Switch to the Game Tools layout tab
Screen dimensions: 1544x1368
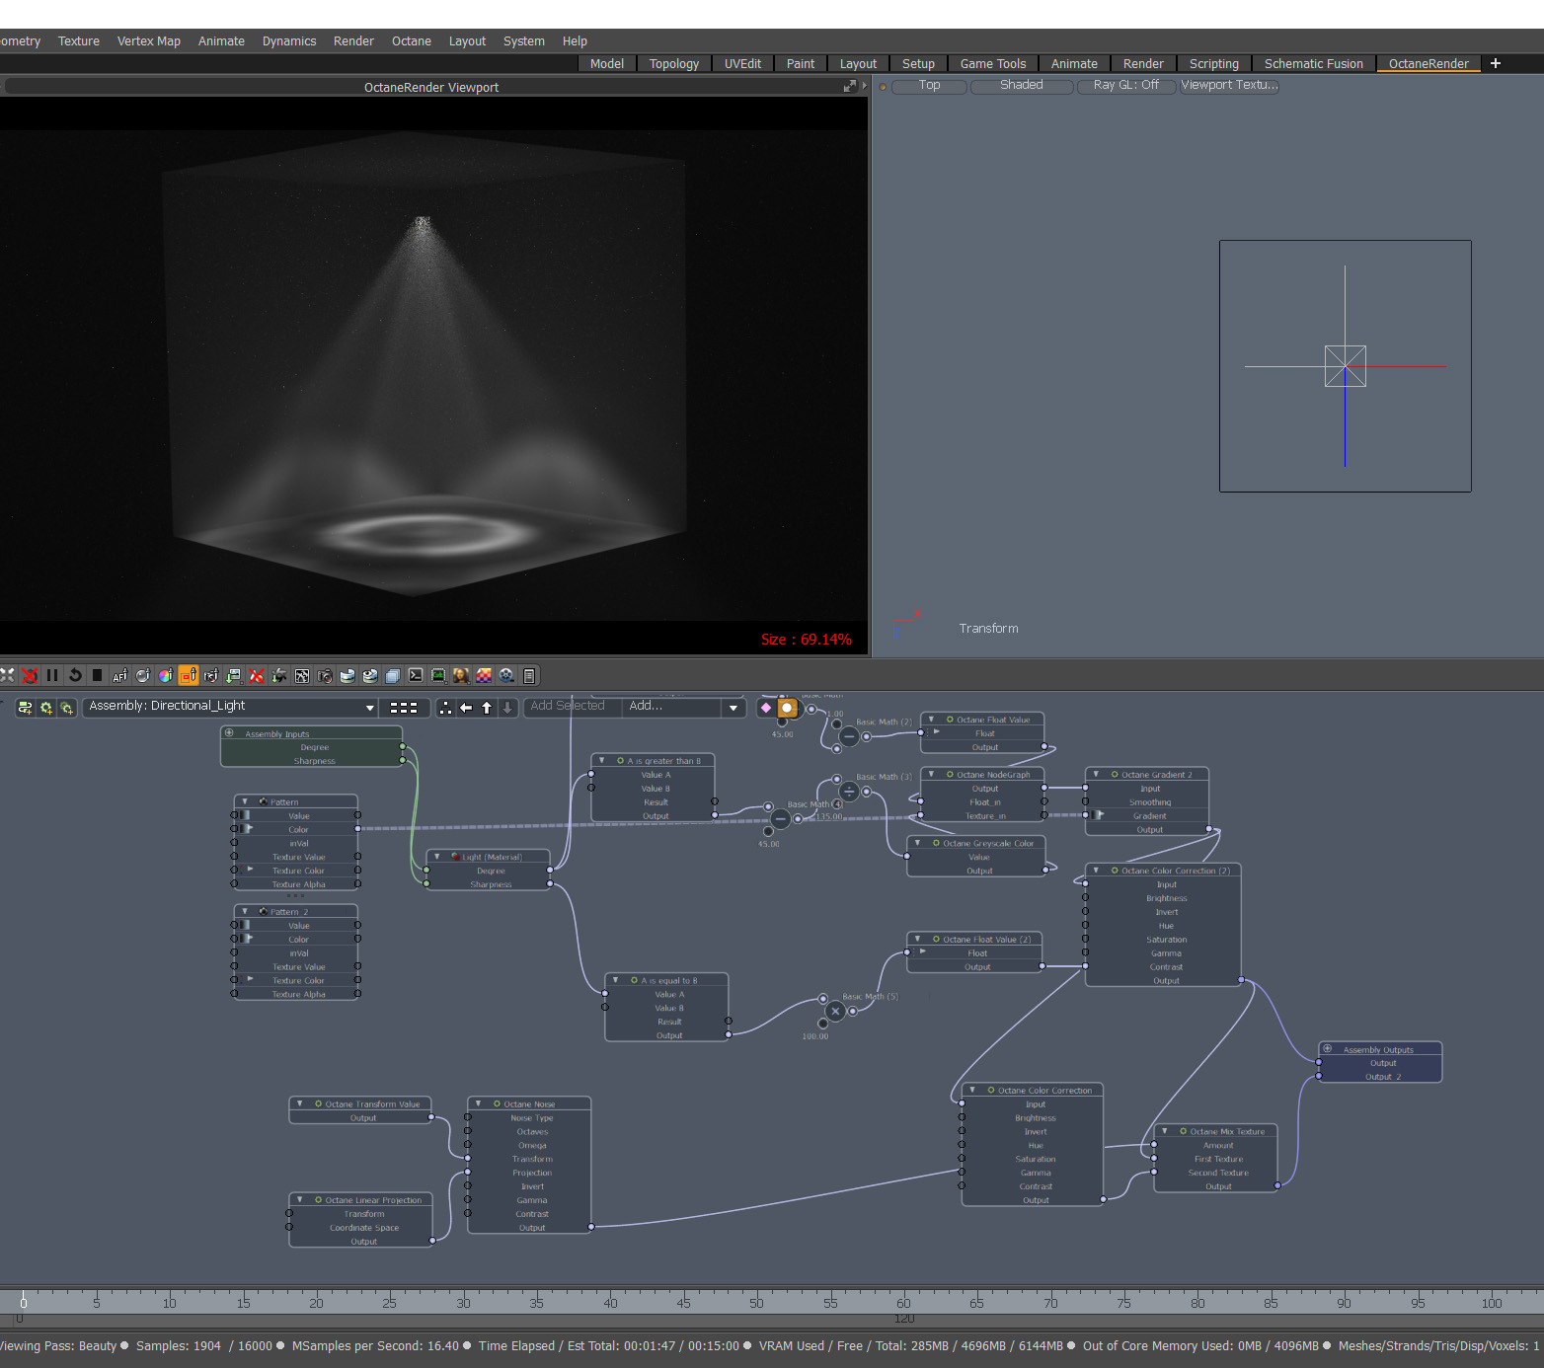point(993,64)
